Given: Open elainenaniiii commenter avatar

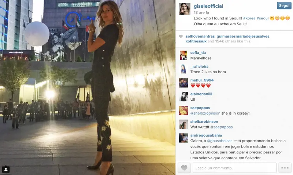Looking at the screenshot, I should (x=183, y=97).
